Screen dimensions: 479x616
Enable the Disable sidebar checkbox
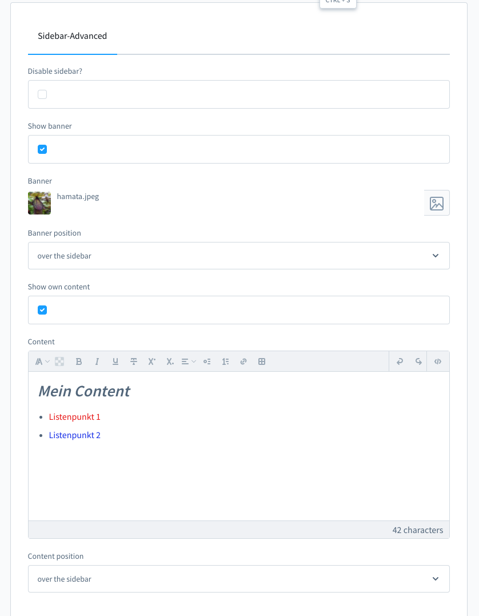tap(42, 94)
